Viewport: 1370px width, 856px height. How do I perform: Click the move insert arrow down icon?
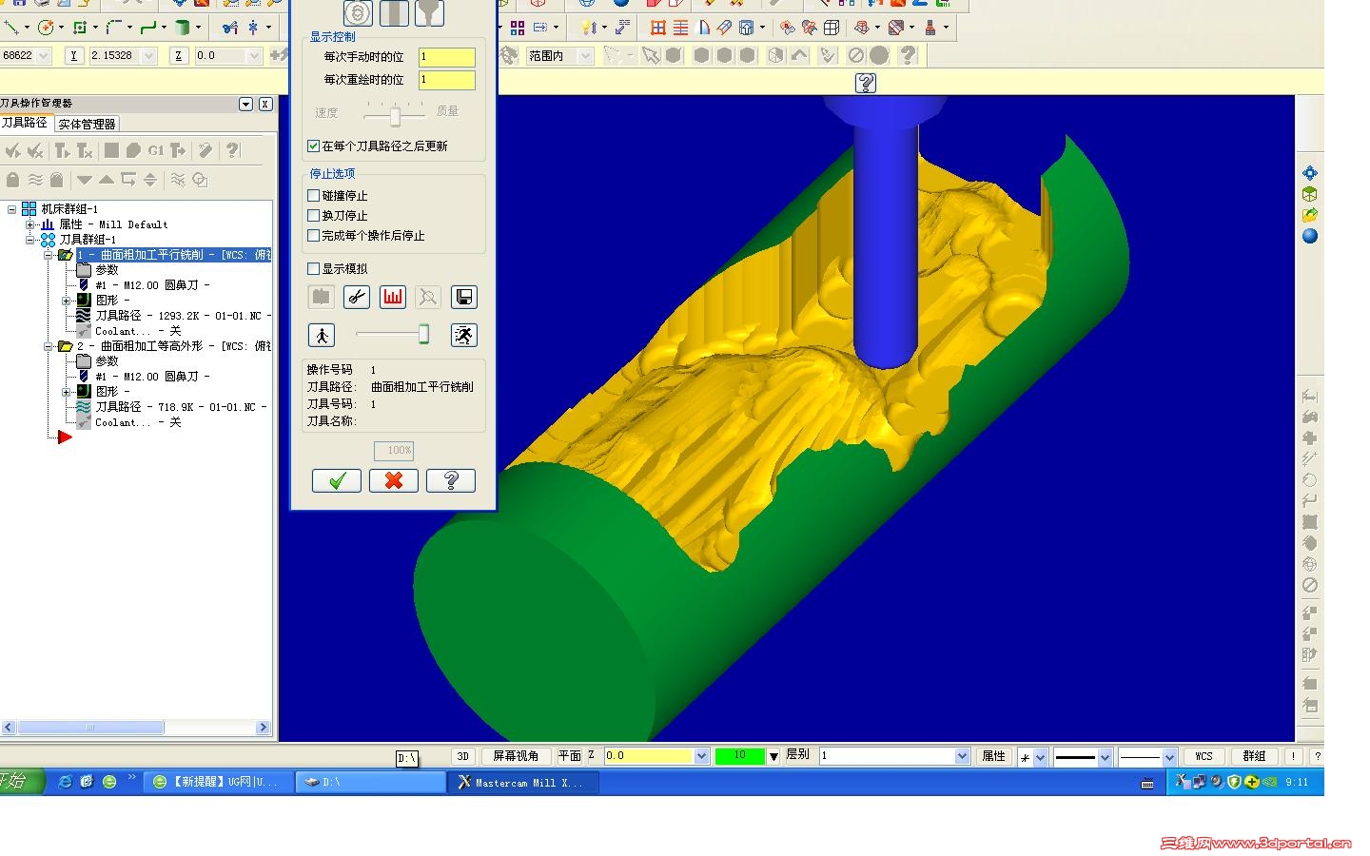click(x=85, y=180)
